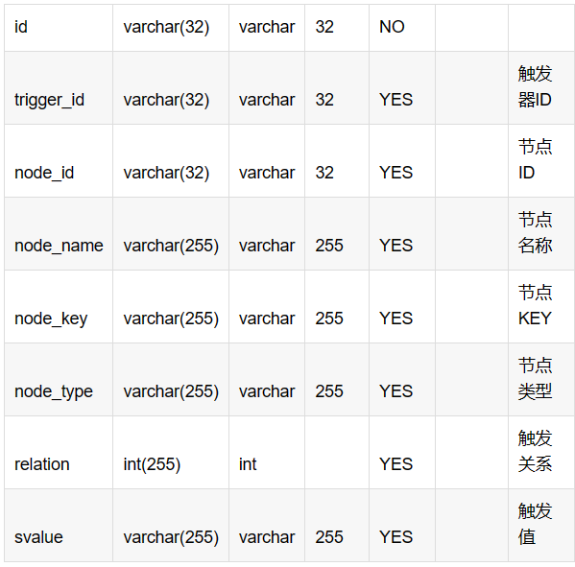Click the 节点名称 comment cell
The width and height of the screenshot is (575, 567).
pyautogui.click(x=541, y=234)
